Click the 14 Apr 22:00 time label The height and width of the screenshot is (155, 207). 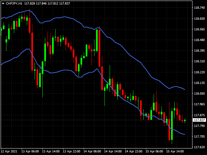pos(134,151)
